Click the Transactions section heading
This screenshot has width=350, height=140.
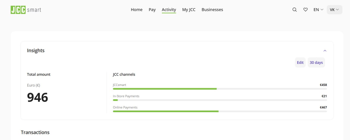point(35,132)
